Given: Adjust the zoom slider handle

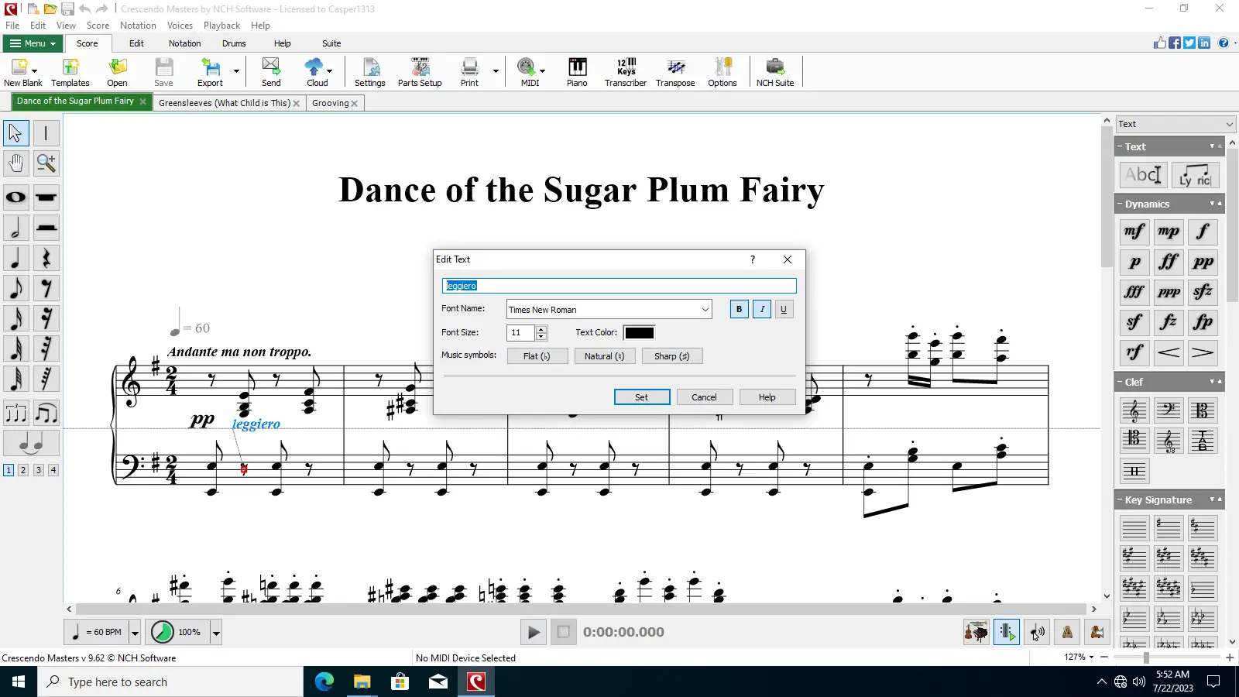Looking at the screenshot, I should click(1146, 658).
